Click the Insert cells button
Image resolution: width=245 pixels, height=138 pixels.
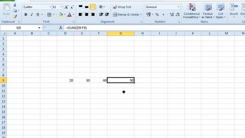[234, 11]
